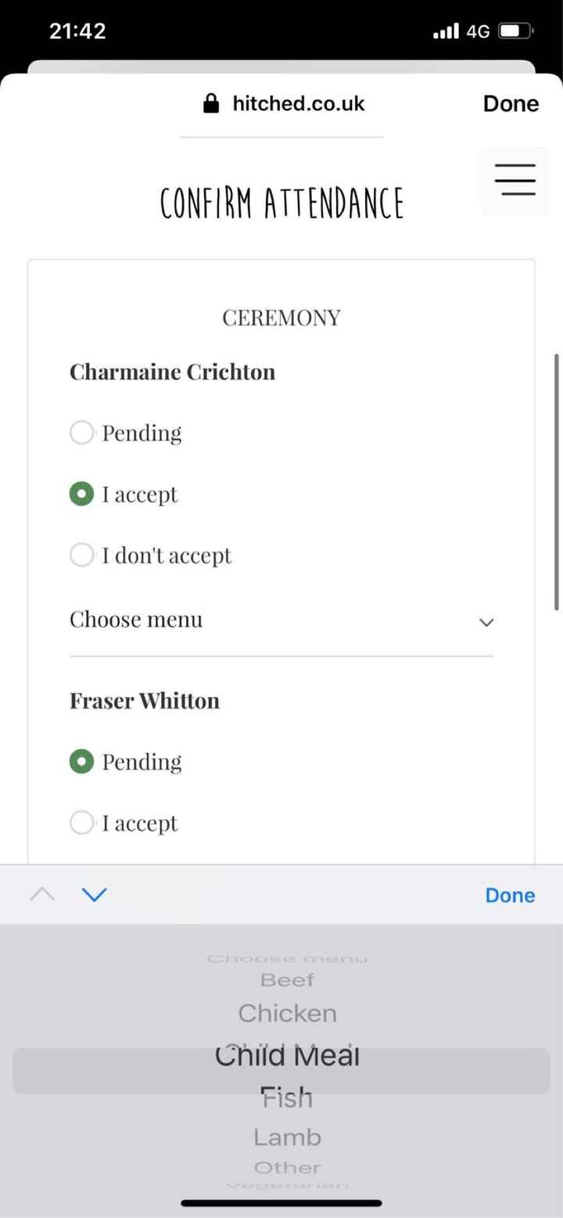Select 'Fish' from the menu picker
Viewport: 563px width, 1218px height.
(x=287, y=1097)
